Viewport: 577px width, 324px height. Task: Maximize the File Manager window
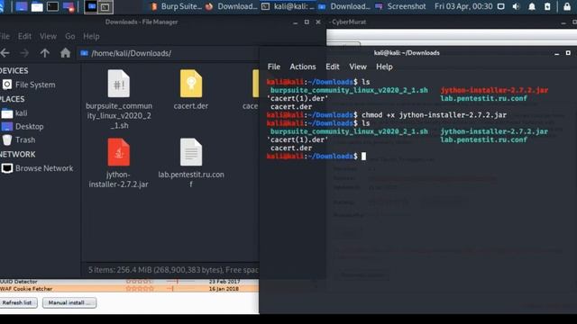tap(307, 22)
